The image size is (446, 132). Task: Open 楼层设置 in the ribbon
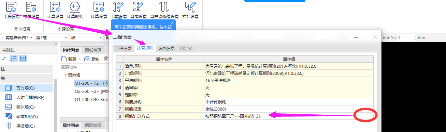pyautogui.click(x=31, y=10)
